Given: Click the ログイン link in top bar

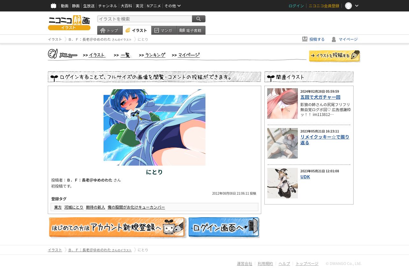Looking at the screenshot, I should (296, 6).
